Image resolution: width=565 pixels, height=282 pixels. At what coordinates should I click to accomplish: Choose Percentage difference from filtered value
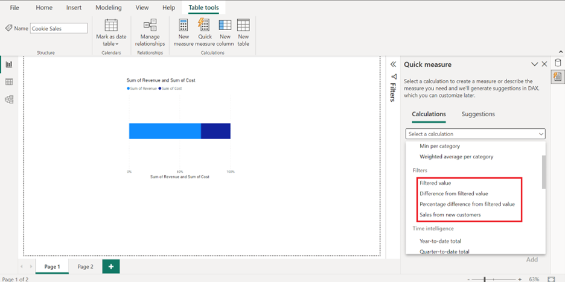(467, 204)
